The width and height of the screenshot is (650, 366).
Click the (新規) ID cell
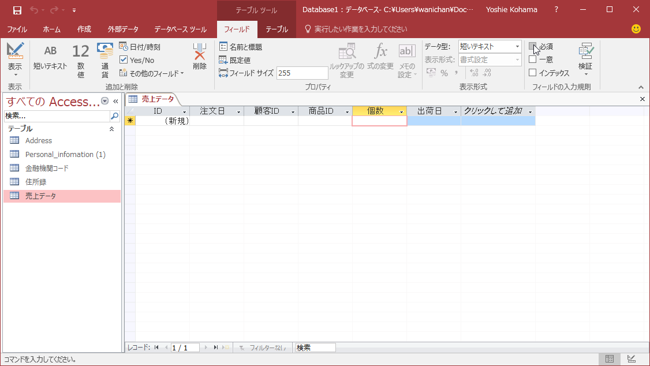pyautogui.click(x=163, y=121)
